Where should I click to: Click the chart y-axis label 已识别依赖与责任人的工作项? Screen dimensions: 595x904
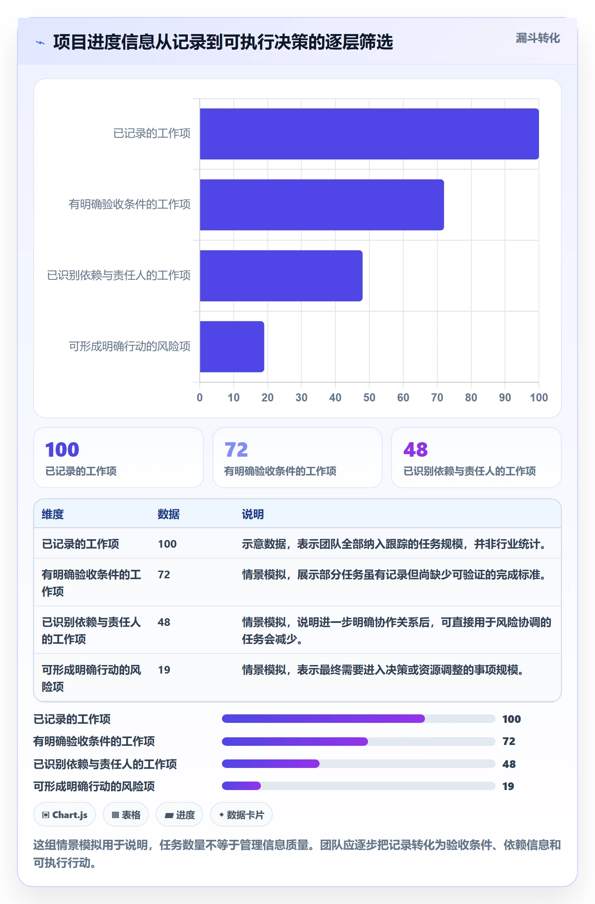[x=119, y=276]
